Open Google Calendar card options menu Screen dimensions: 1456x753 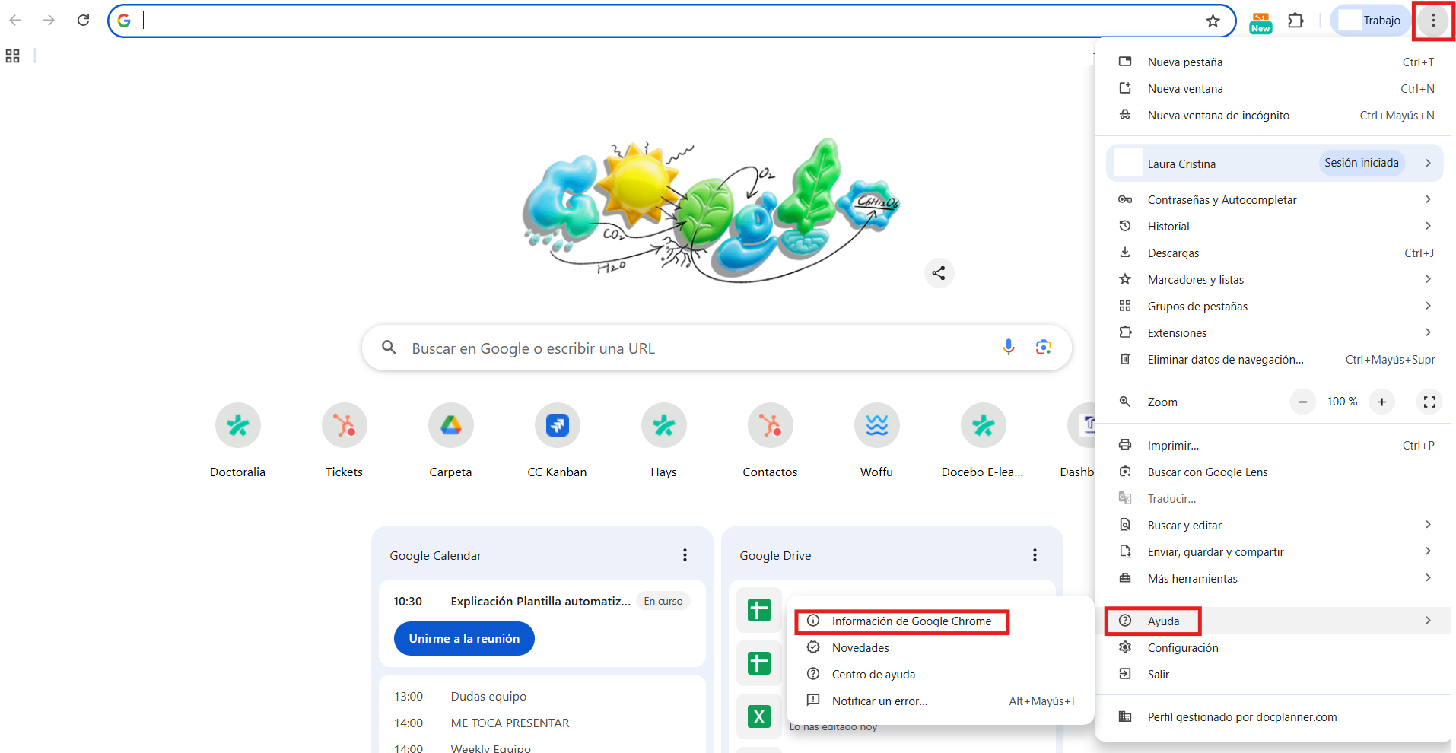pyautogui.click(x=685, y=555)
